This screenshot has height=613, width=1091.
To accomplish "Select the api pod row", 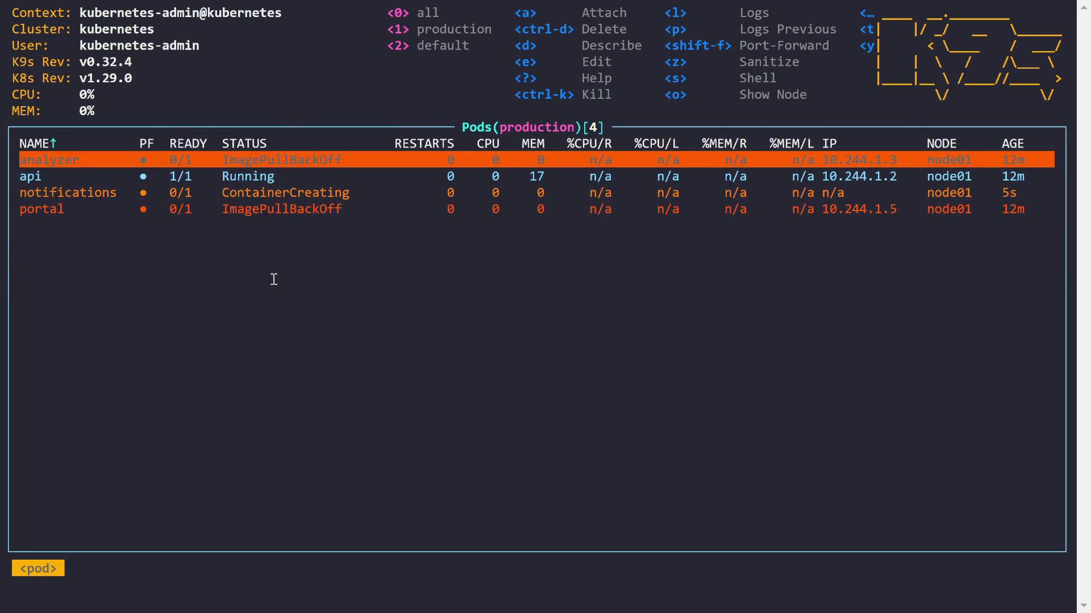I will click(31, 177).
